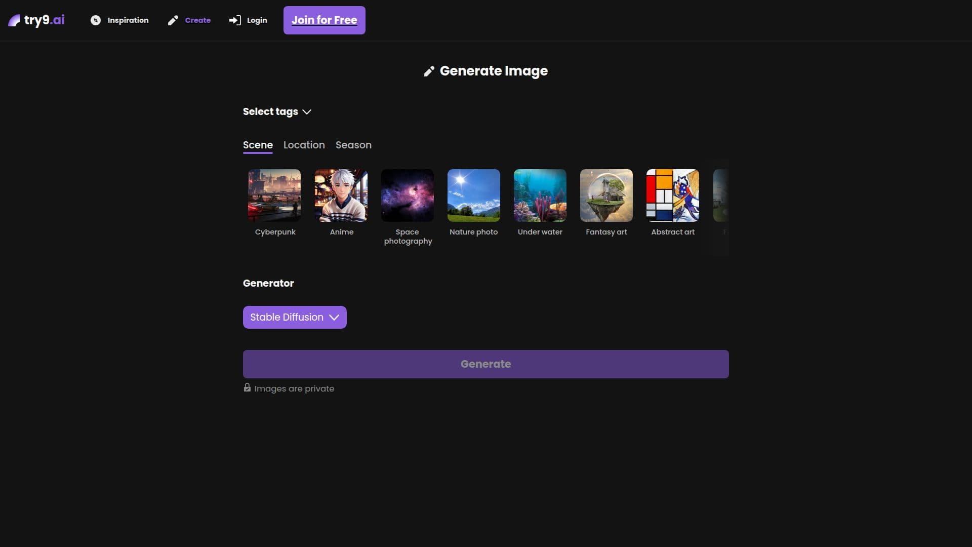The height and width of the screenshot is (547, 972).
Task: Click the Generate button
Action: (486, 364)
